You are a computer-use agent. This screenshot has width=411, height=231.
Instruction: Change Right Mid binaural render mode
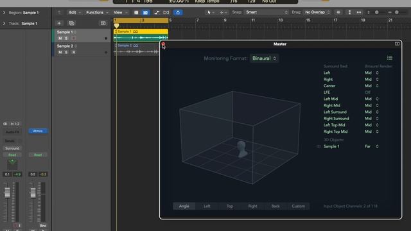click(x=372, y=105)
